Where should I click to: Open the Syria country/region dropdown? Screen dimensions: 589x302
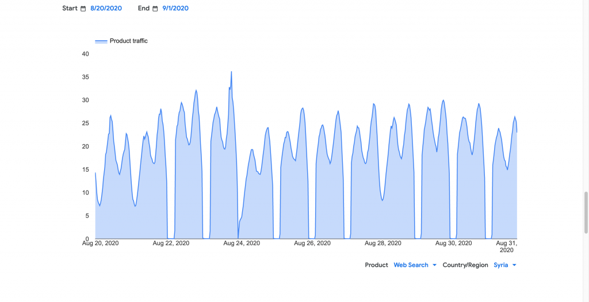505,265
